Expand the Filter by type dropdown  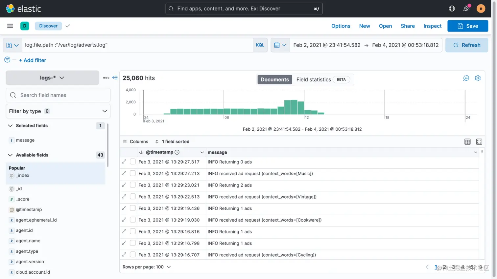tap(58, 111)
